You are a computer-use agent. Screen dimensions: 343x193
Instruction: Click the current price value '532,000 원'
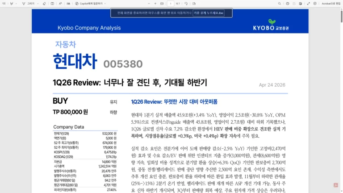pos(109,134)
